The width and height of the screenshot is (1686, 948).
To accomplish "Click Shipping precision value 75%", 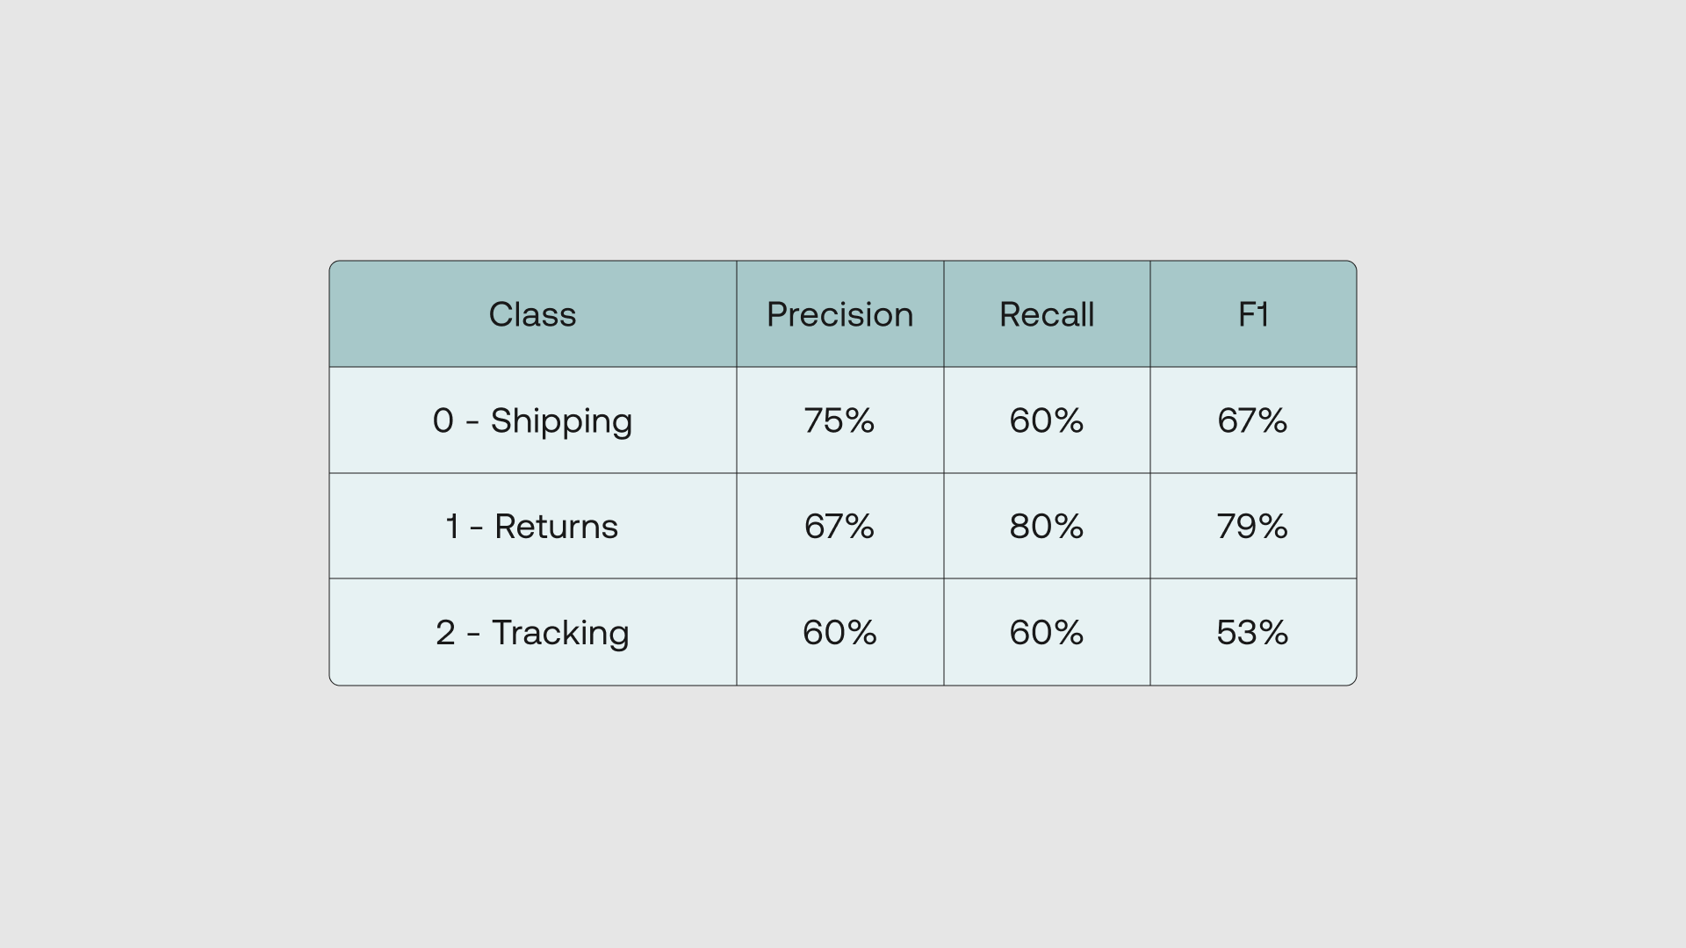I will click(x=839, y=420).
